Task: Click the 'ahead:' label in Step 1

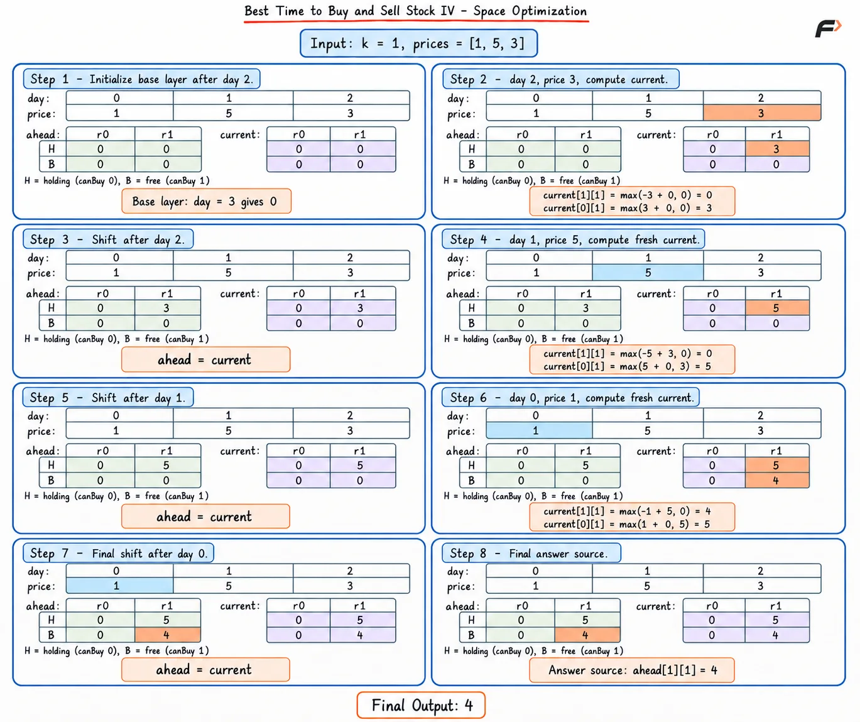Action: pyautogui.click(x=43, y=134)
